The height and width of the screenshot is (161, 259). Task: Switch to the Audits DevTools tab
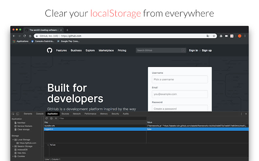[x=126, y=114]
